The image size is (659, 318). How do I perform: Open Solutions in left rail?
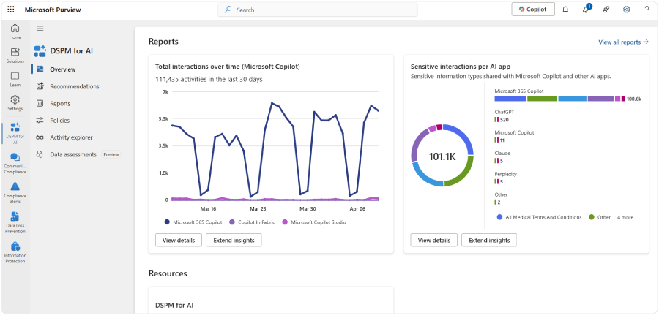click(15, 55)
